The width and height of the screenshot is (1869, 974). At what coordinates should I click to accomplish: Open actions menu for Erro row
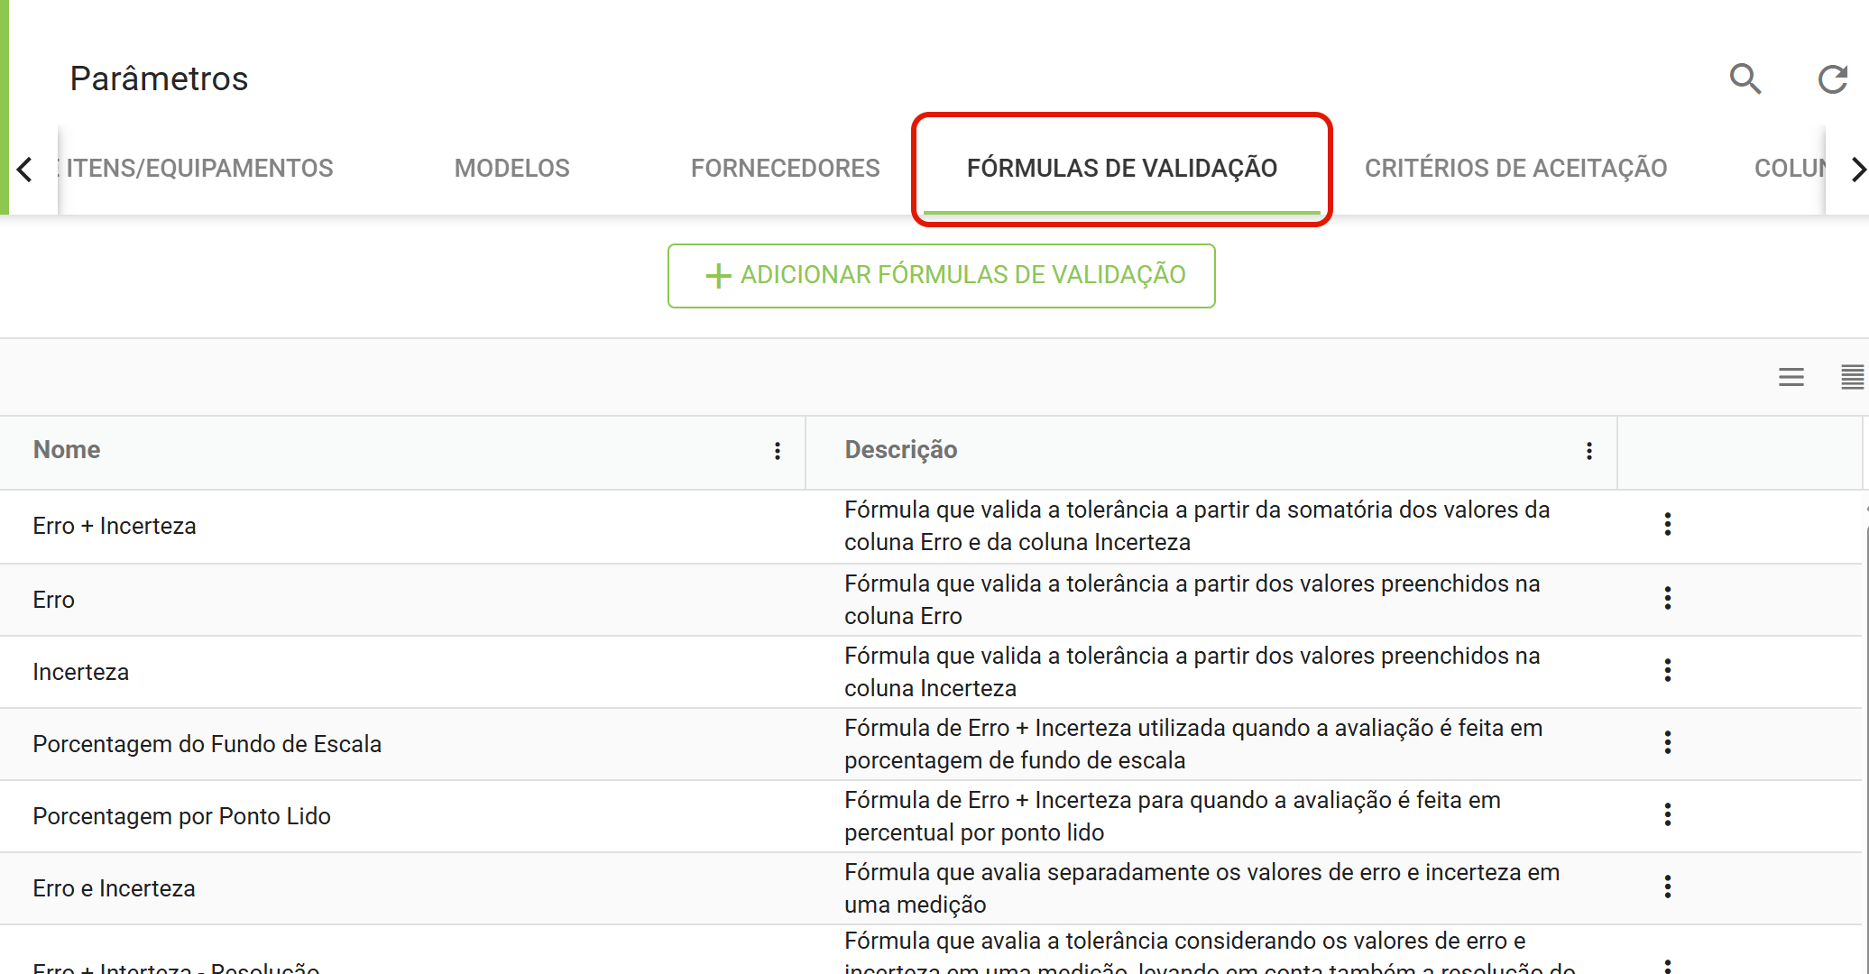coord(1668,598)
